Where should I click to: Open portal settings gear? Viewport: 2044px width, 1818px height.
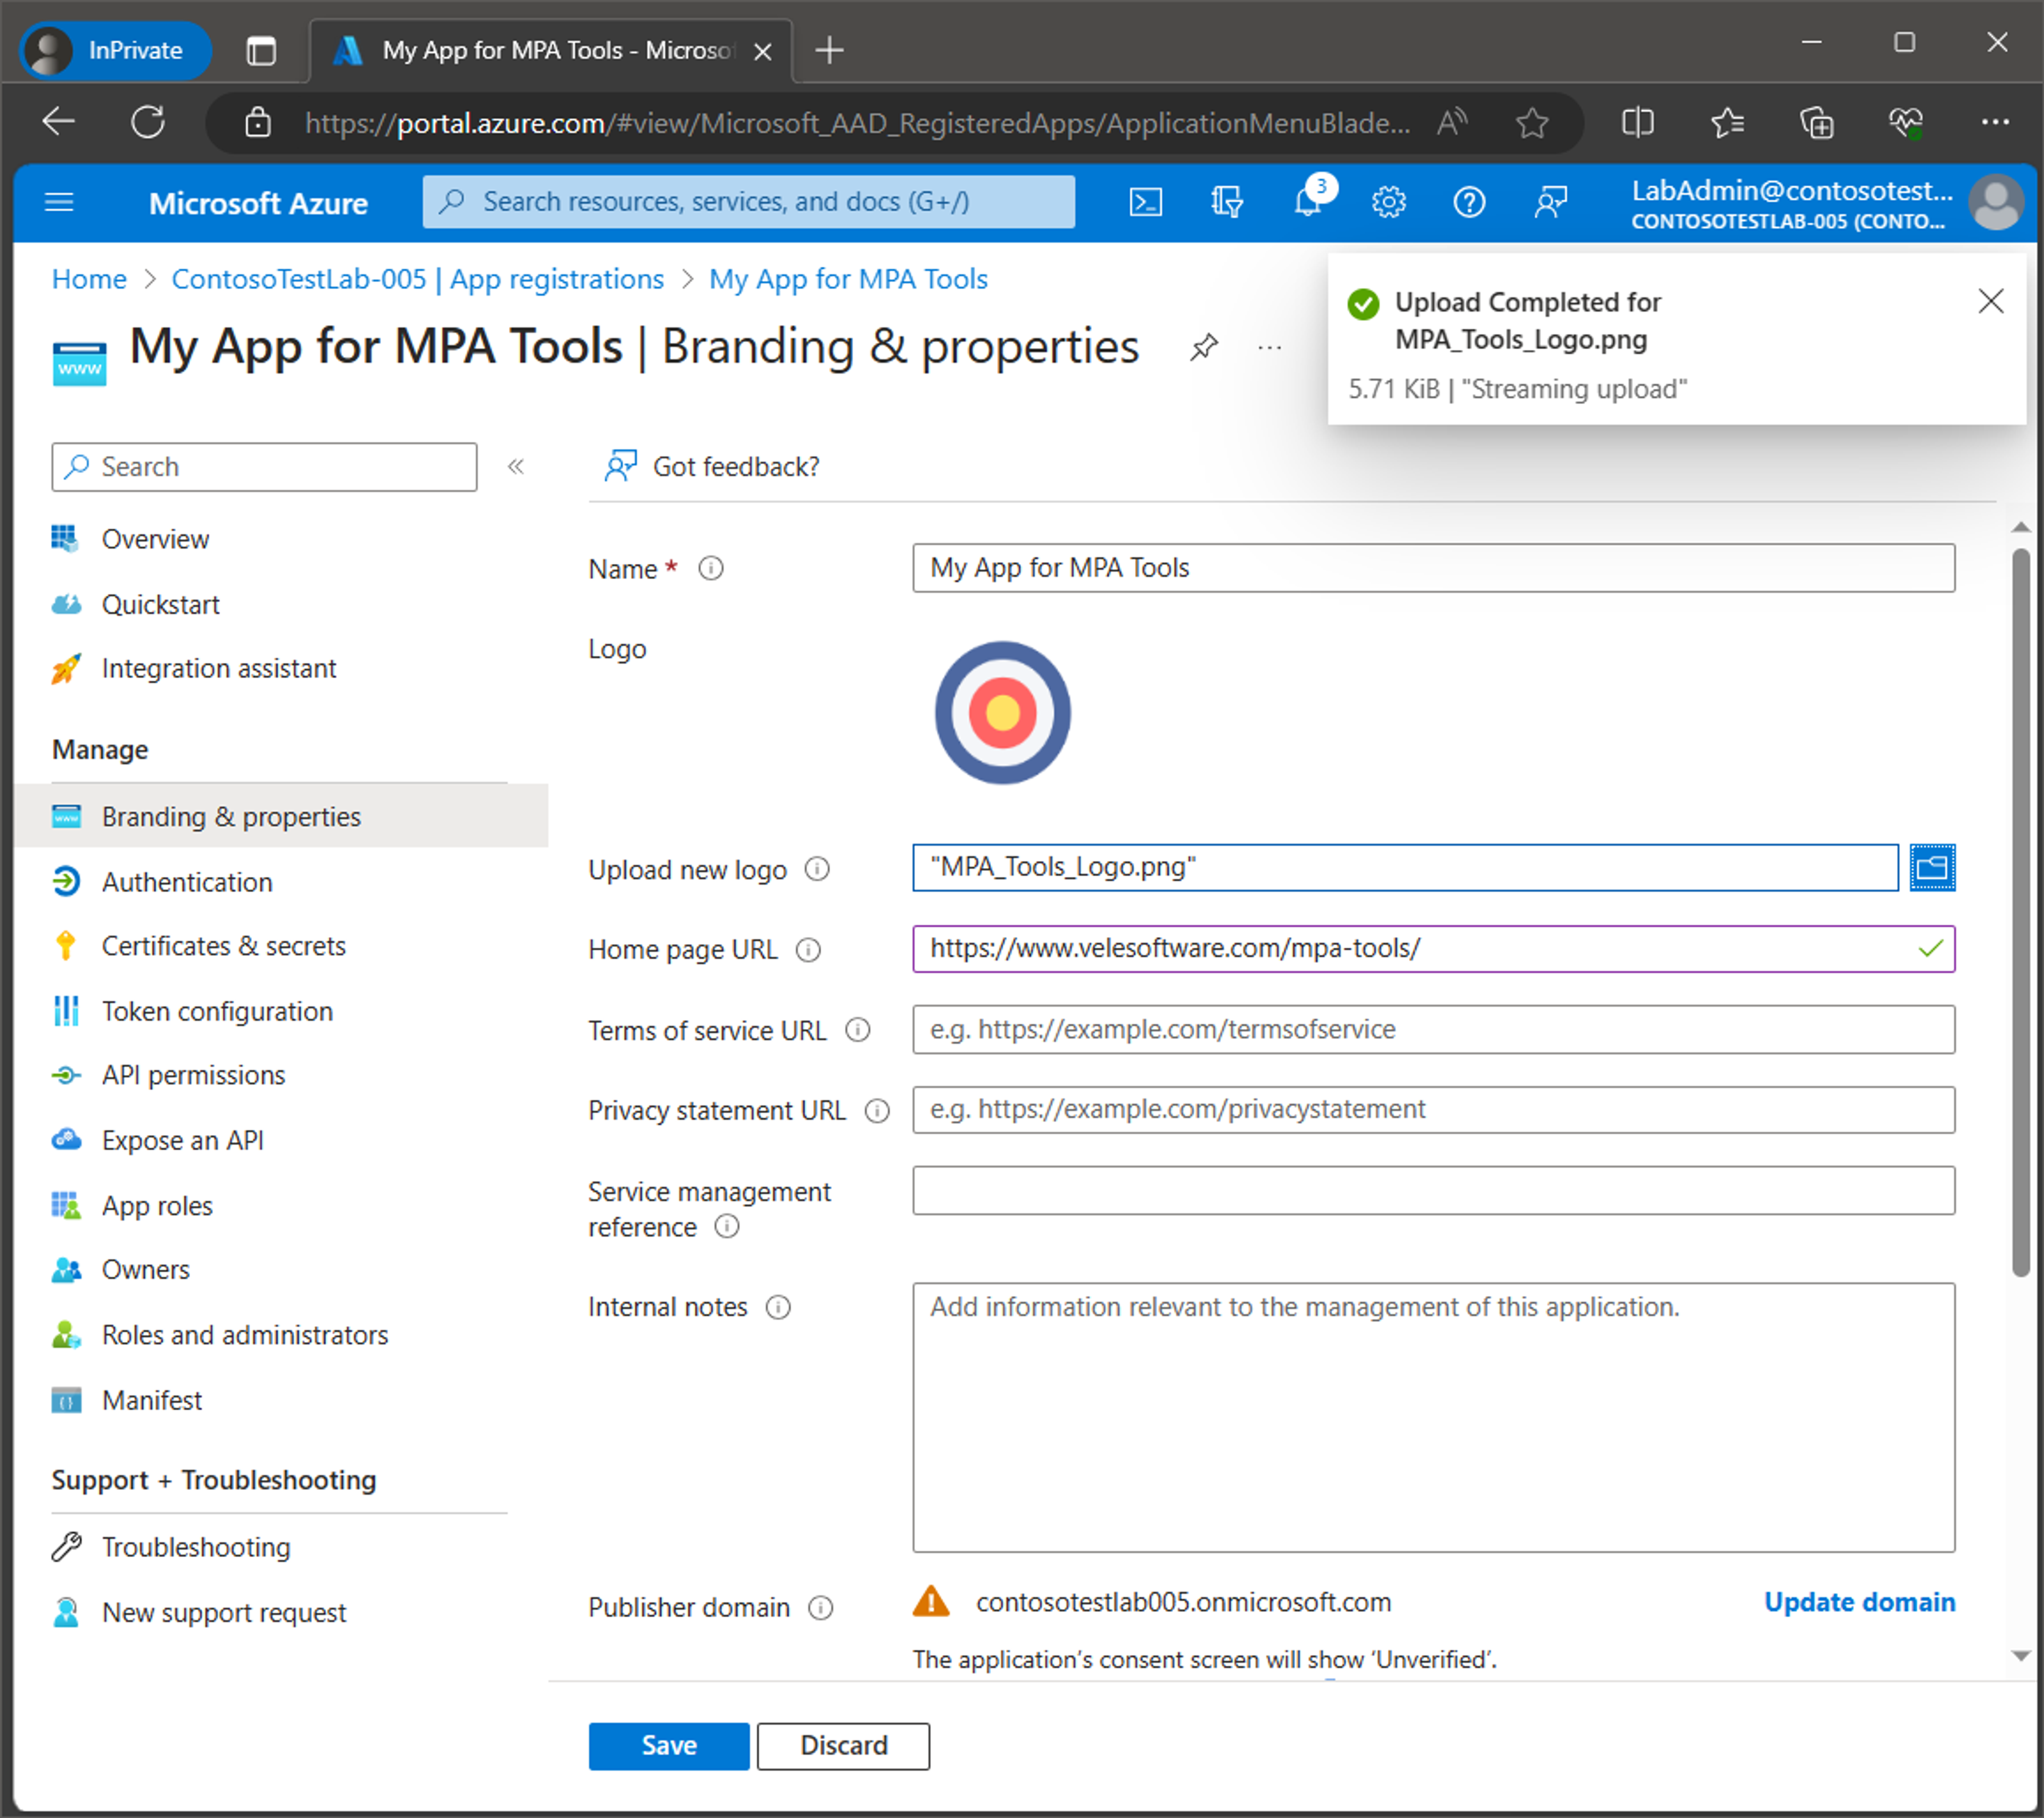(x=1388, y=203)
